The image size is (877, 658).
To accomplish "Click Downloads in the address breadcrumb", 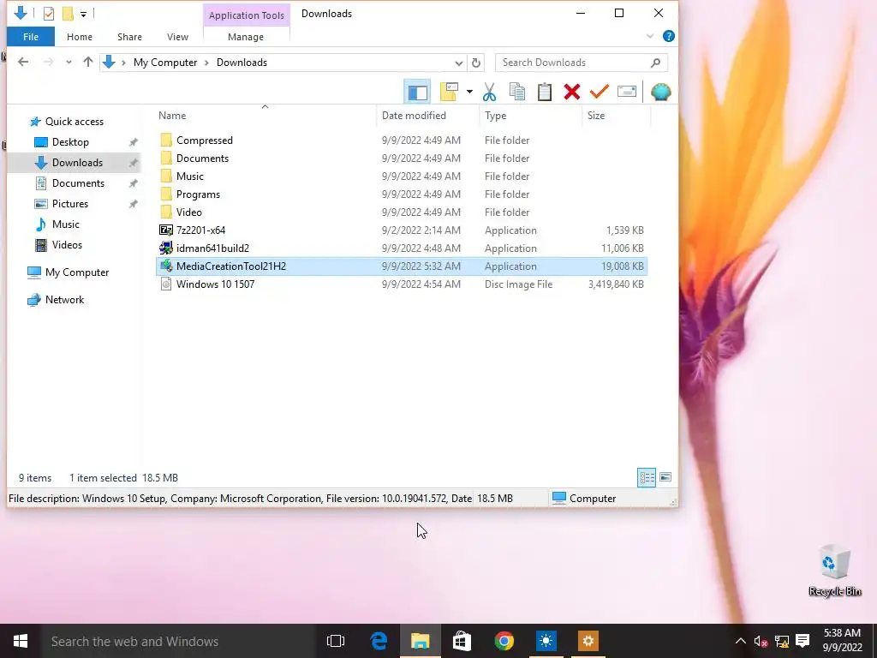I will pos(242,63).
